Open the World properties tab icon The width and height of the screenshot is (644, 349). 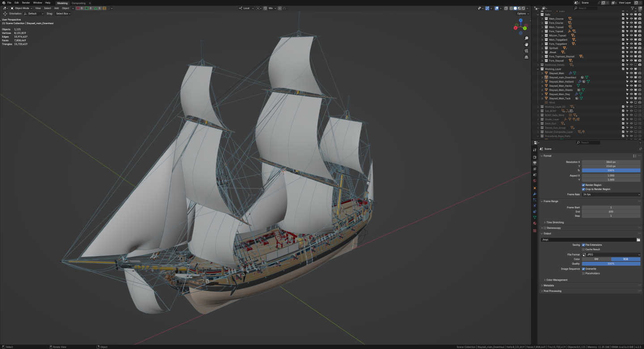534,181
